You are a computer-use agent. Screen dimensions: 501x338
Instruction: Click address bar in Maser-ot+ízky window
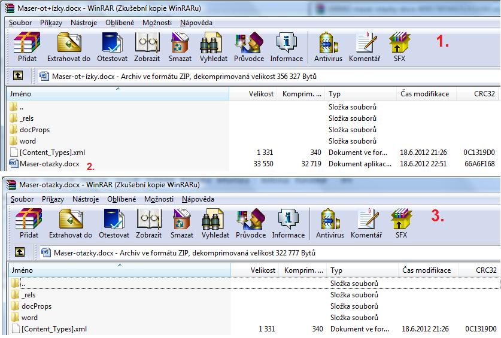tap(268, 77)
